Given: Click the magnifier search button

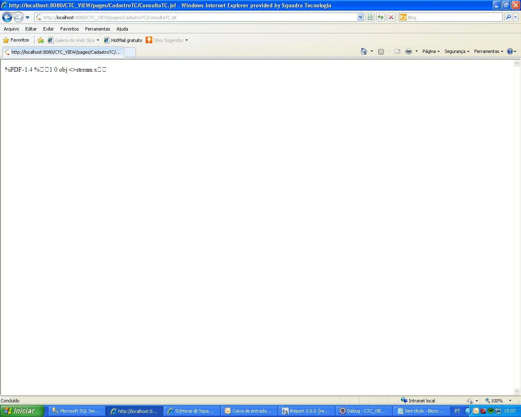Looking at the screenshot, I should point(508,17).
